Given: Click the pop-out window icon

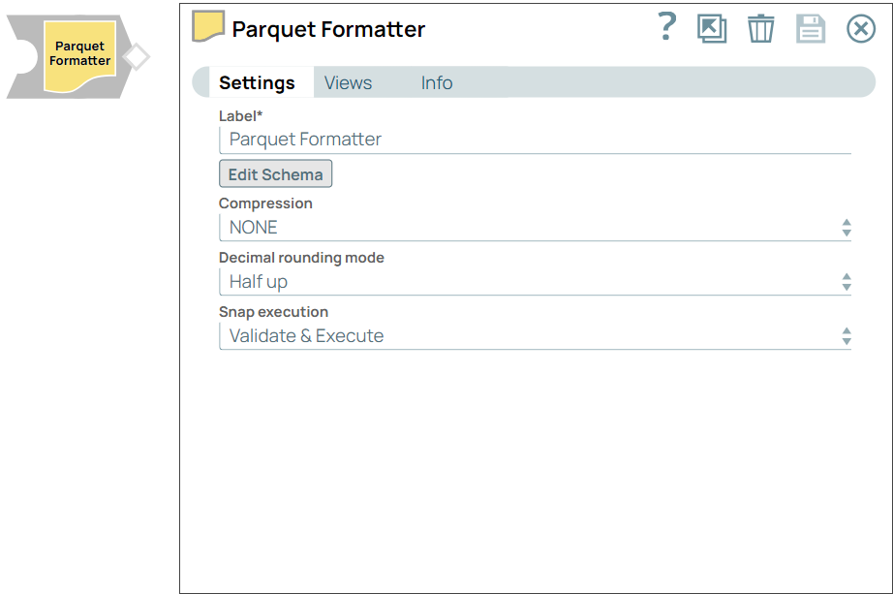Looking at the screenshot, I should (712, 28).
